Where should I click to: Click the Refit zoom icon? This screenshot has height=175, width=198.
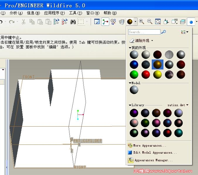[x=158, y=22]
